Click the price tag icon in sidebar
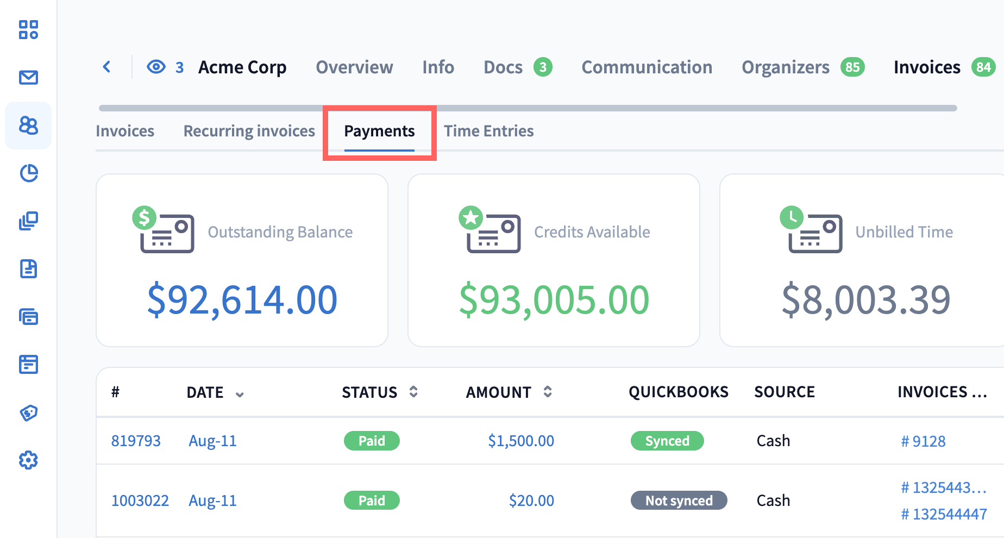The width and height of the screenshot is (1004, 538). 28,413
